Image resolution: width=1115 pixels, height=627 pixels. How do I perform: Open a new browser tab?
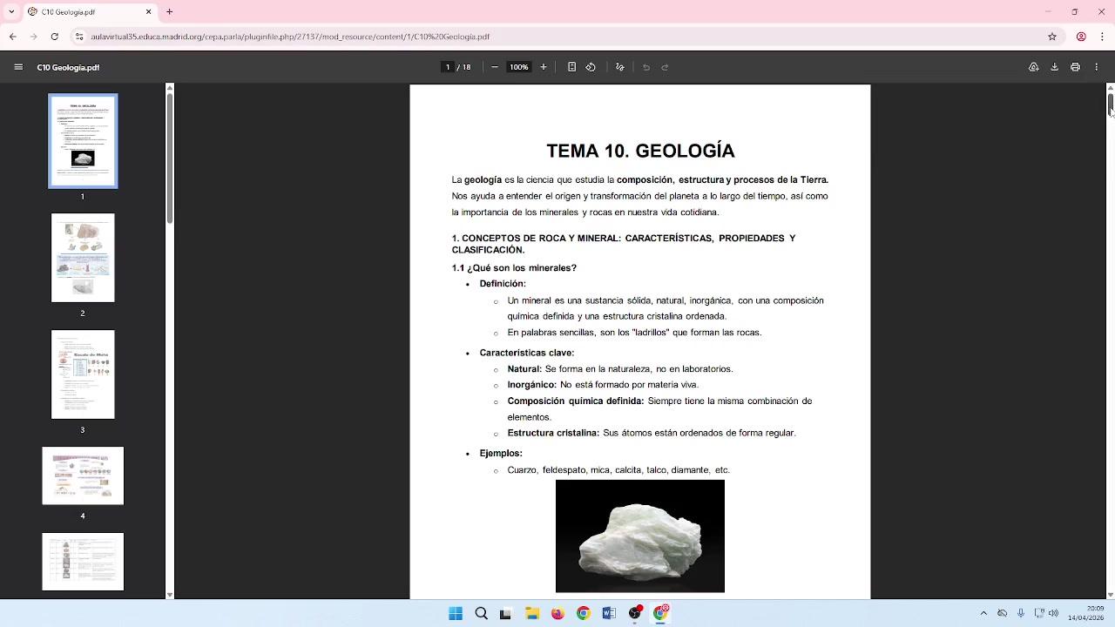tap(170, 12)
